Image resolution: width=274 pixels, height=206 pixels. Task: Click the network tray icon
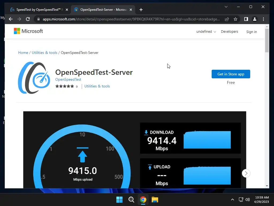point(241,200)
